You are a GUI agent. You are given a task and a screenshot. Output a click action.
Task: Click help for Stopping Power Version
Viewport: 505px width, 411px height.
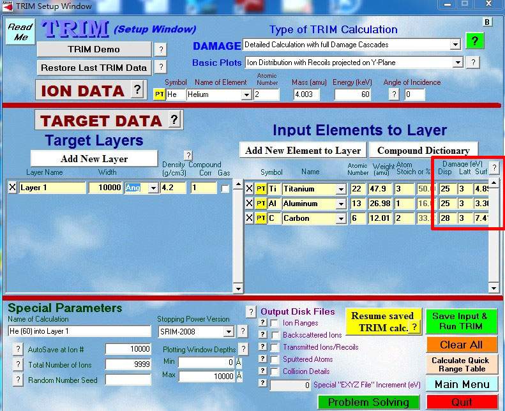click(x=243, y=331)
